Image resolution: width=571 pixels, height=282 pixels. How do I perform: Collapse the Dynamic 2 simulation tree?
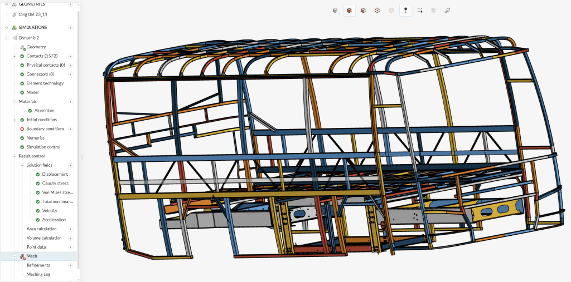(x=7, y=38)
